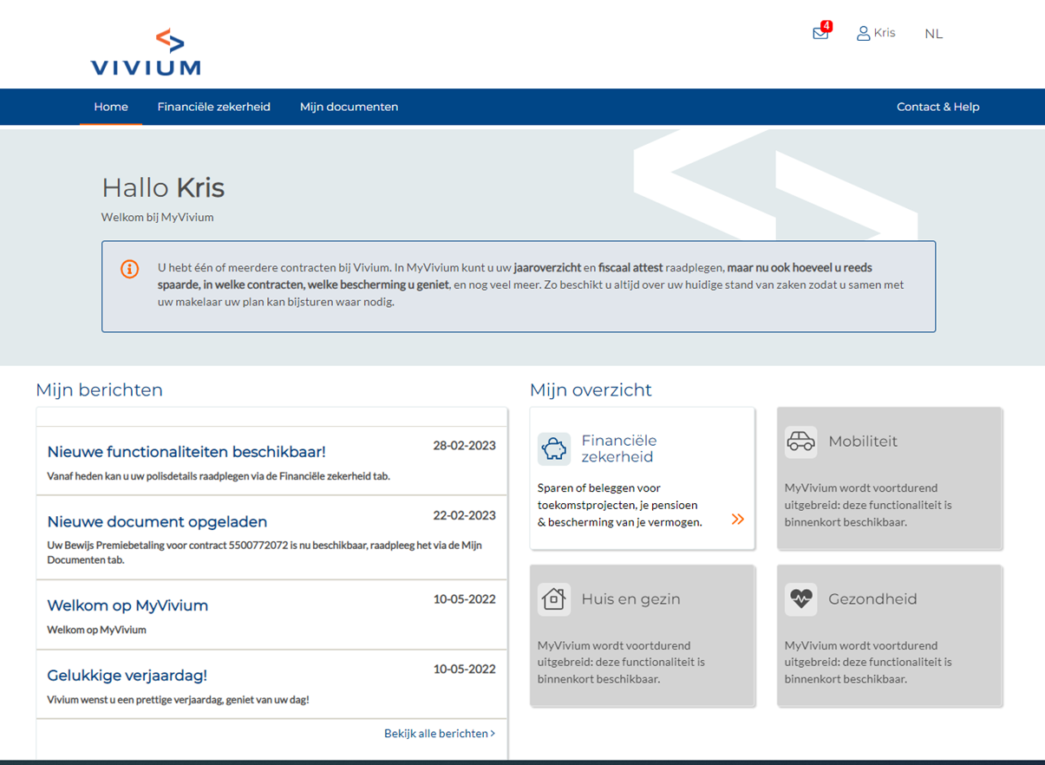Viewport: 1045px width, 765px height.
Task: Click the Vivium logo
Action: pyautogui.click(x=146, y=52)
